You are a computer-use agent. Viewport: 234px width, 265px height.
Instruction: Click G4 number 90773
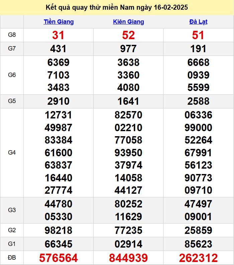click(x=198, y=178)
